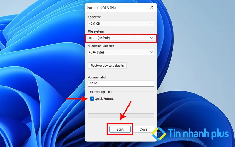
Task: Open the Capacity dropdown showing 49.9 GB
Action: (x=121, y=24)
